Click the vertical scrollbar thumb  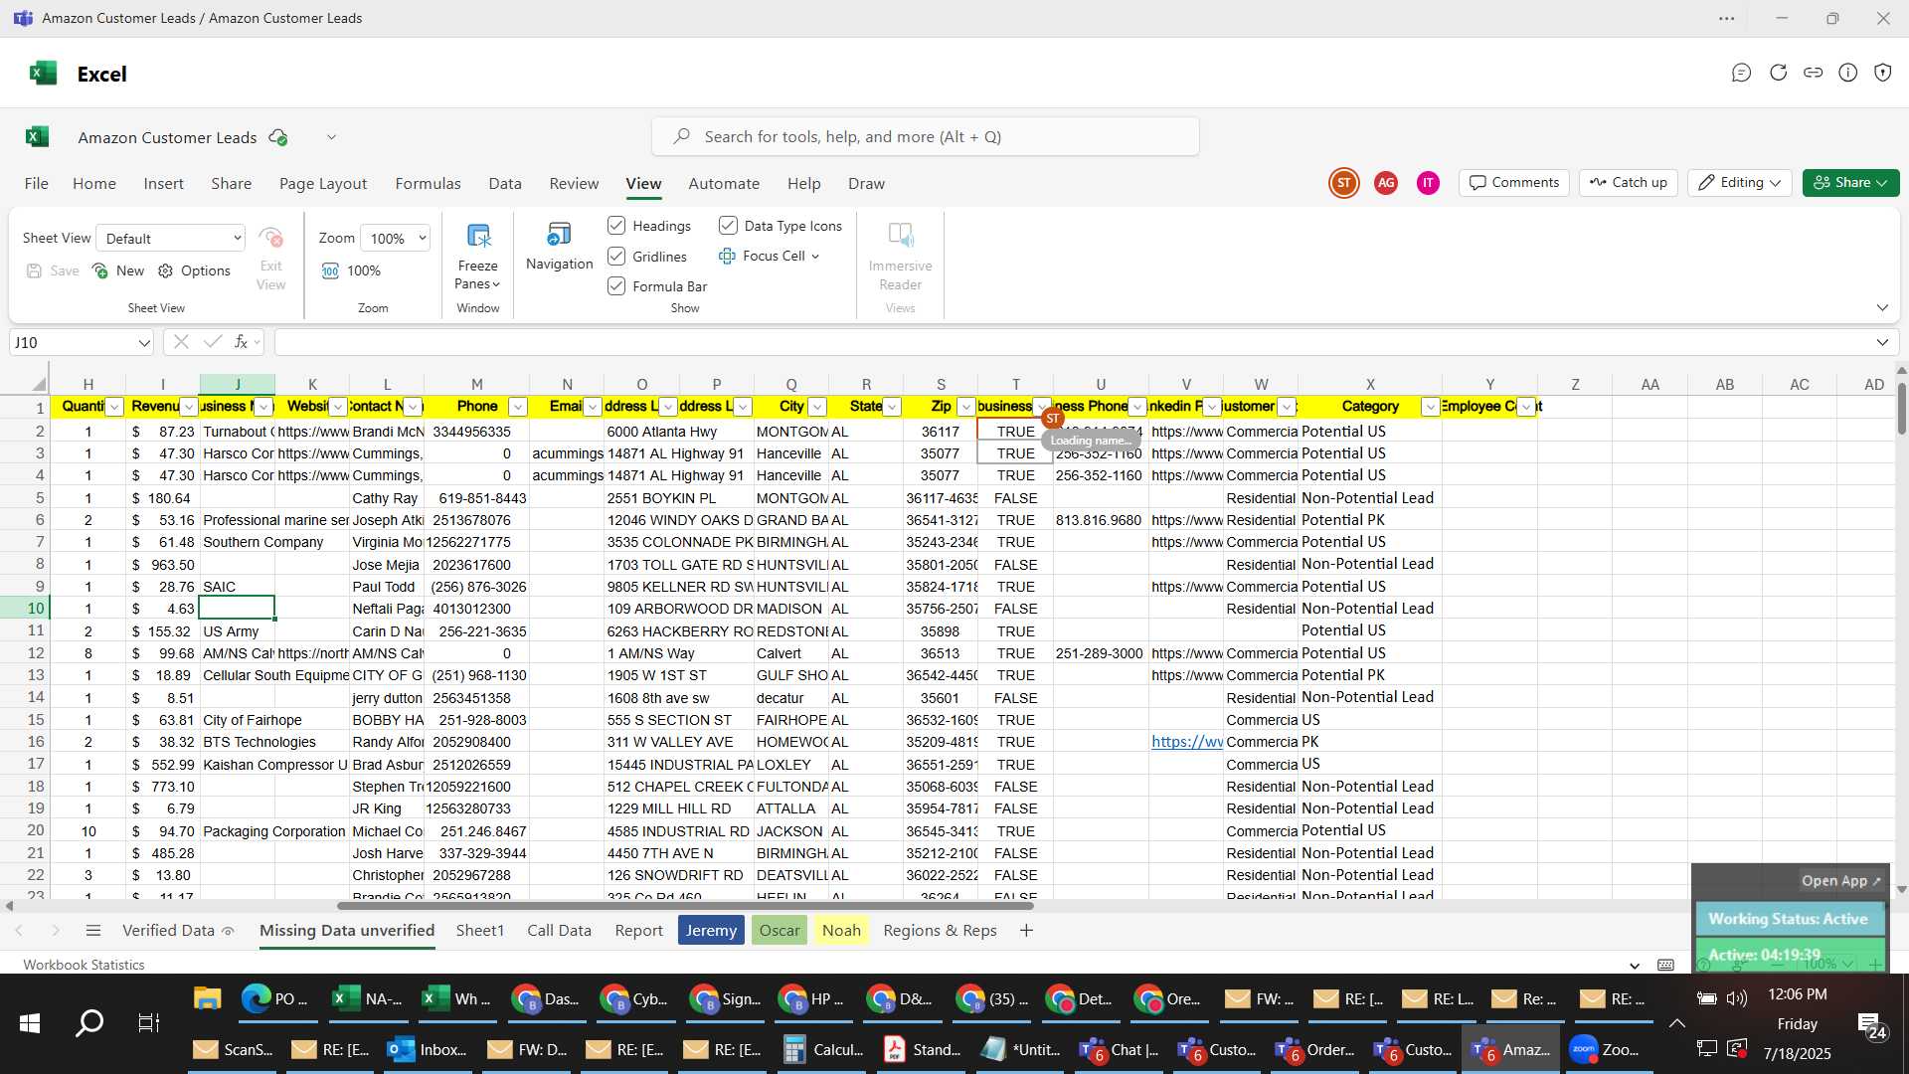click(1901, 408)
